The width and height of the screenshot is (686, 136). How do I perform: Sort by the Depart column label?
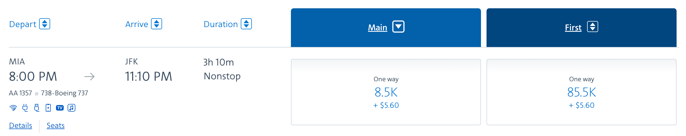pyautogui.click(x=23, y=24)
